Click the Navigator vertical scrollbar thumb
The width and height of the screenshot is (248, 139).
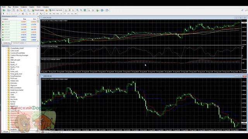click(x=38, y=75)
